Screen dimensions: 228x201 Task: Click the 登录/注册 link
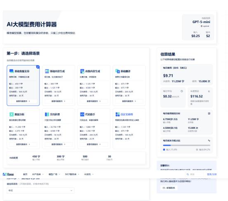click(x=212, y=174)
